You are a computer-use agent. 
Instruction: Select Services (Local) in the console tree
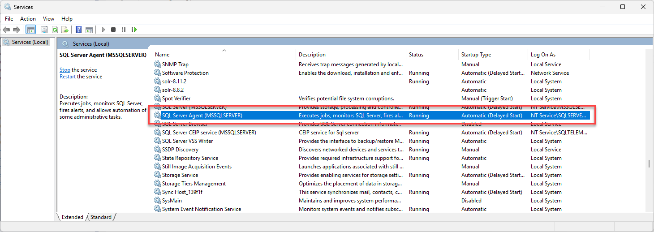pos(26,42)
